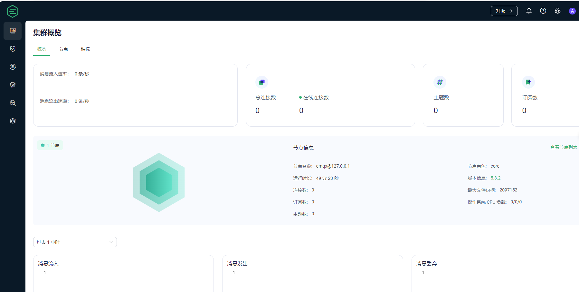This screenshot has height=292, width=579.
Task: Click the CPU load value 0/0/0
Action: point(516,202)
